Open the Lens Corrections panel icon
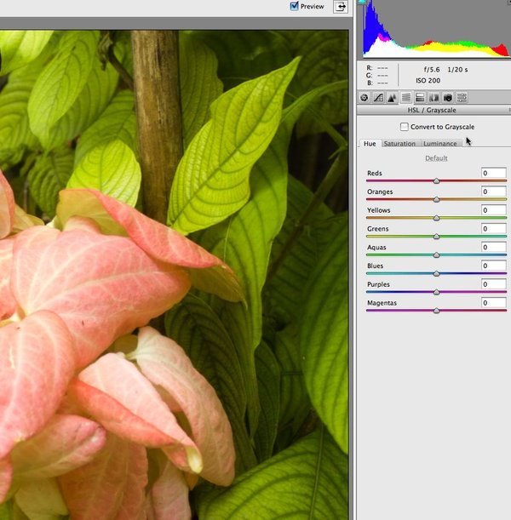Viewport: 511px width, 520px height. 433,98
